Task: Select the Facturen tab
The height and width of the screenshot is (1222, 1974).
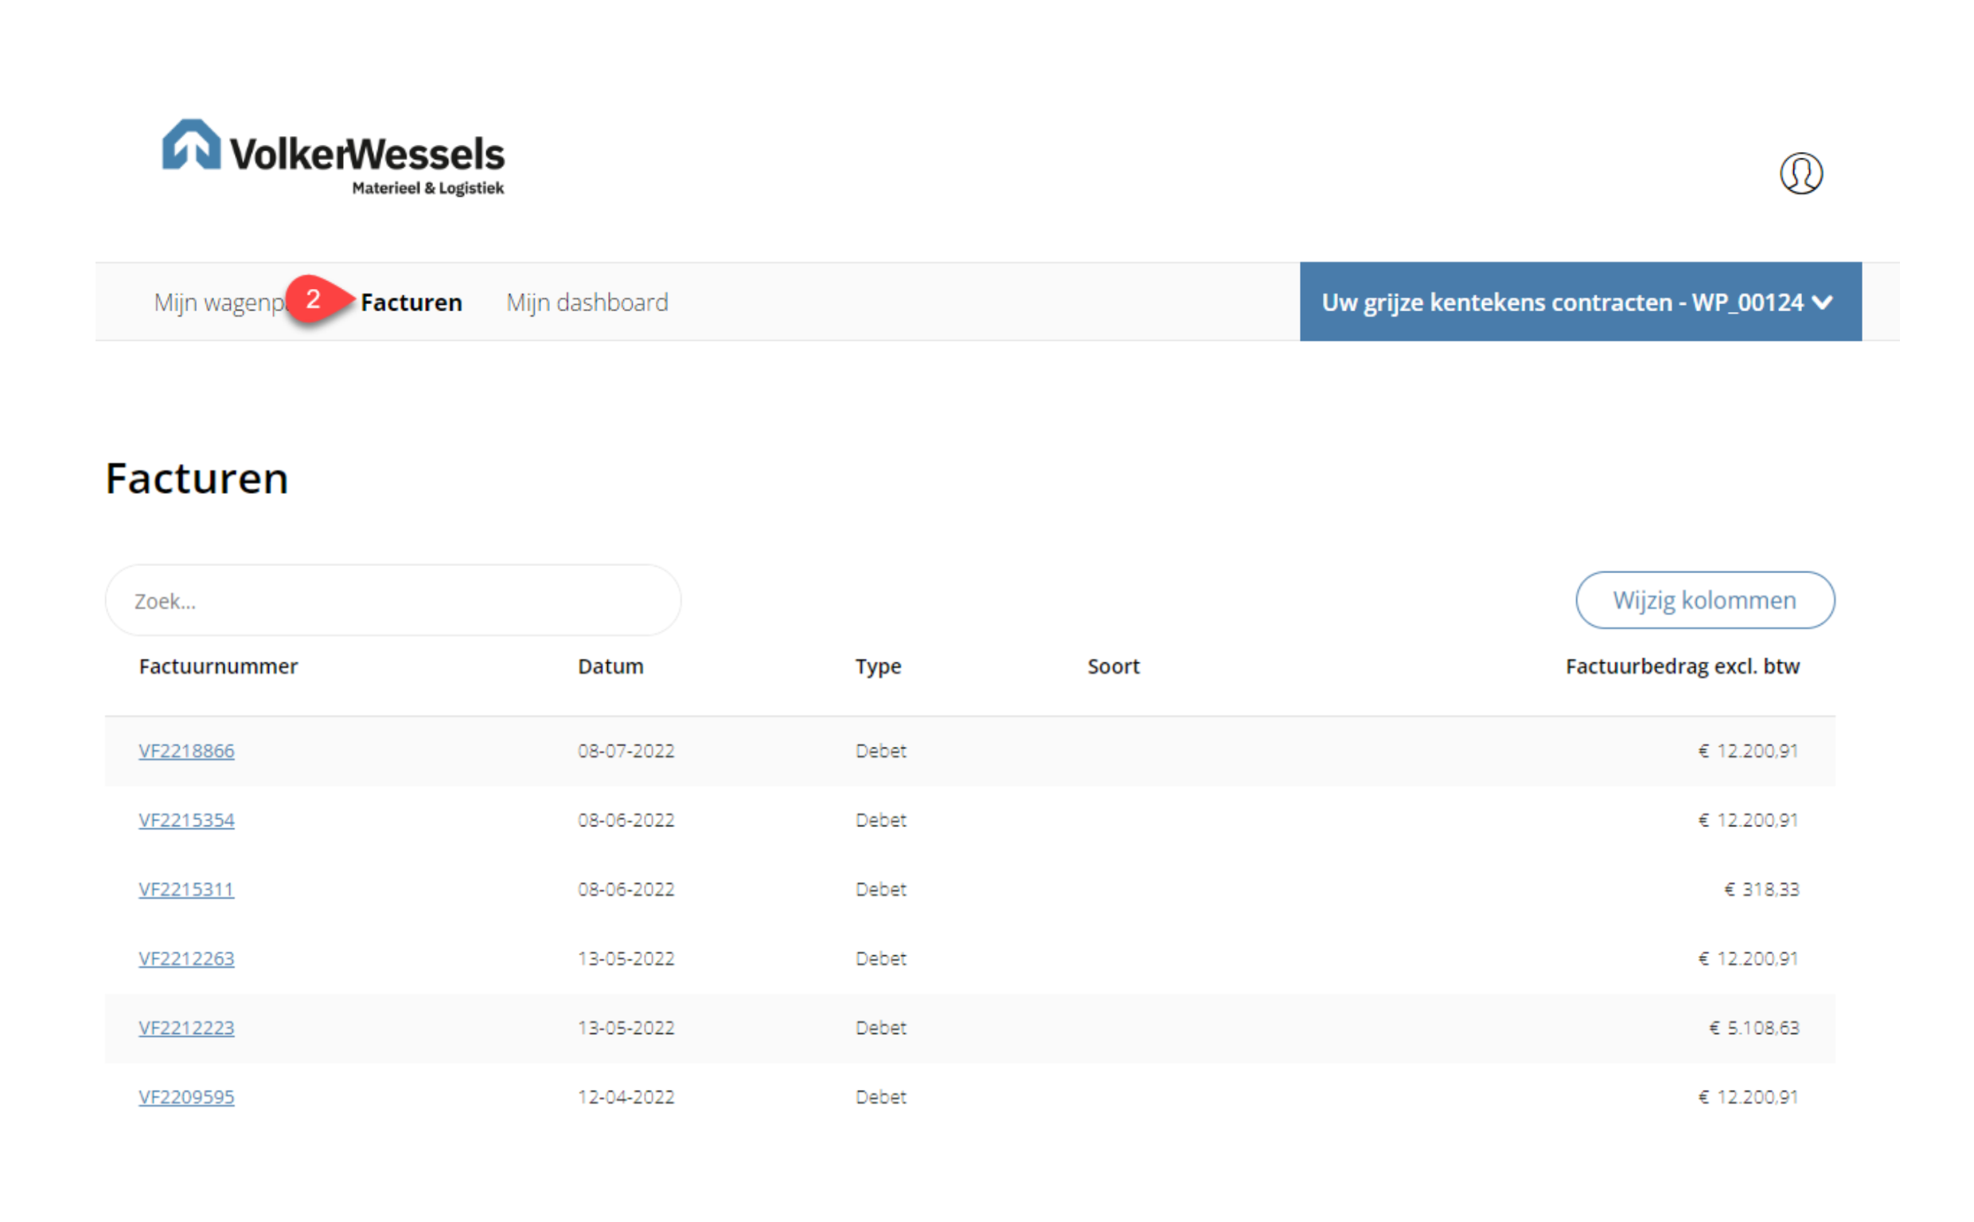Action: pyautogui.click(x=411, y=303)
